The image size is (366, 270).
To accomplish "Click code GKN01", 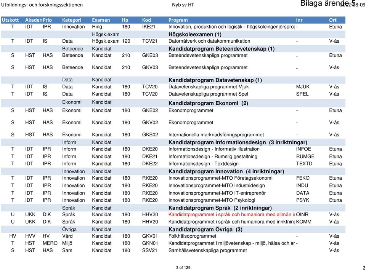I will [150, 243].
